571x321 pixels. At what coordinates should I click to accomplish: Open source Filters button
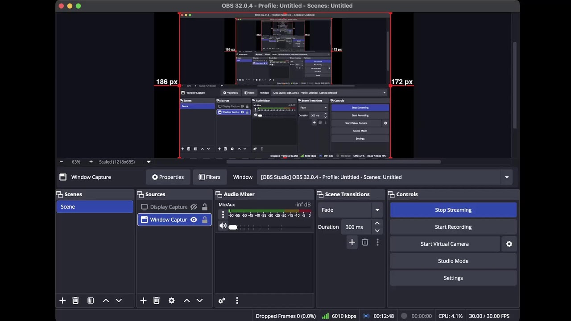(209, 177)
